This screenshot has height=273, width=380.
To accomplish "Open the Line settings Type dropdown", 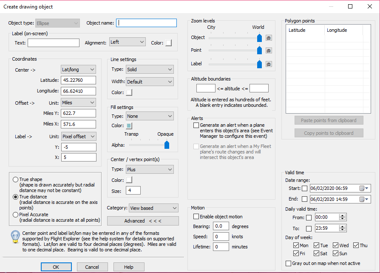I will point(150,70).
